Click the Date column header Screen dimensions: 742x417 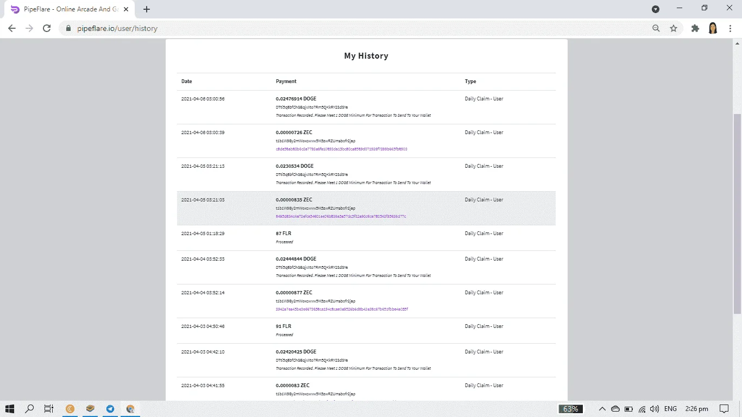click(x=186, y=81)
